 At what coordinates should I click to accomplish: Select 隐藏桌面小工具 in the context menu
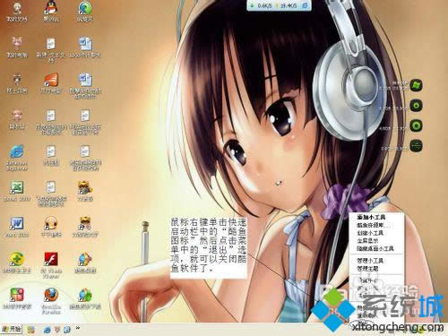375,248
